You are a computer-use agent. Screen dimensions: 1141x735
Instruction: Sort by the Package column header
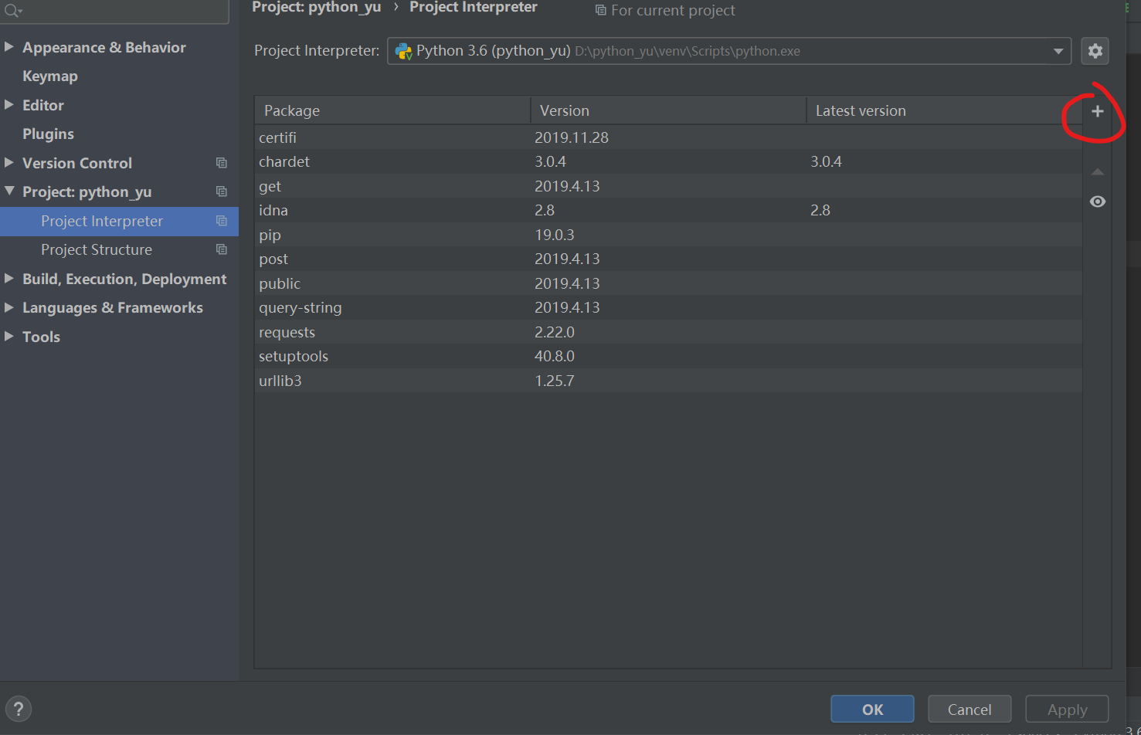tap(392, 110)
